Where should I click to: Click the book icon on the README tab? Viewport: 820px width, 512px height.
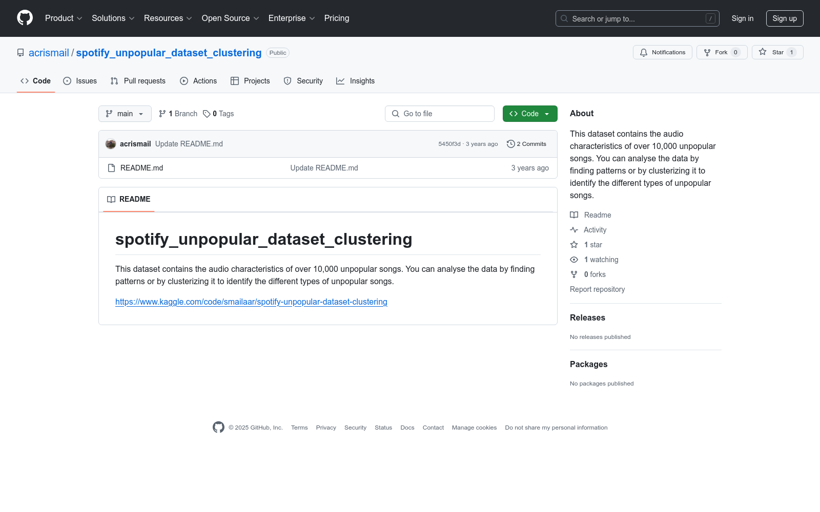(111, 199)
